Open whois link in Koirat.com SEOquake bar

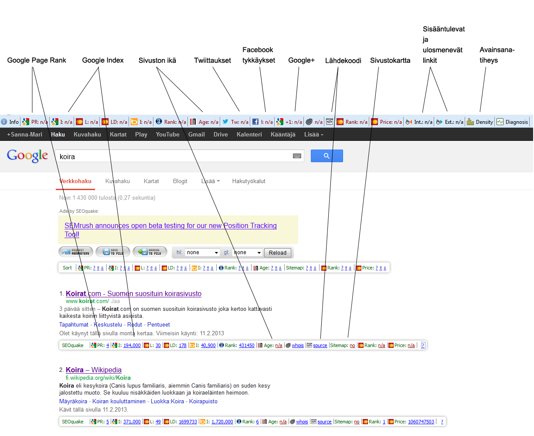point(298,345)
